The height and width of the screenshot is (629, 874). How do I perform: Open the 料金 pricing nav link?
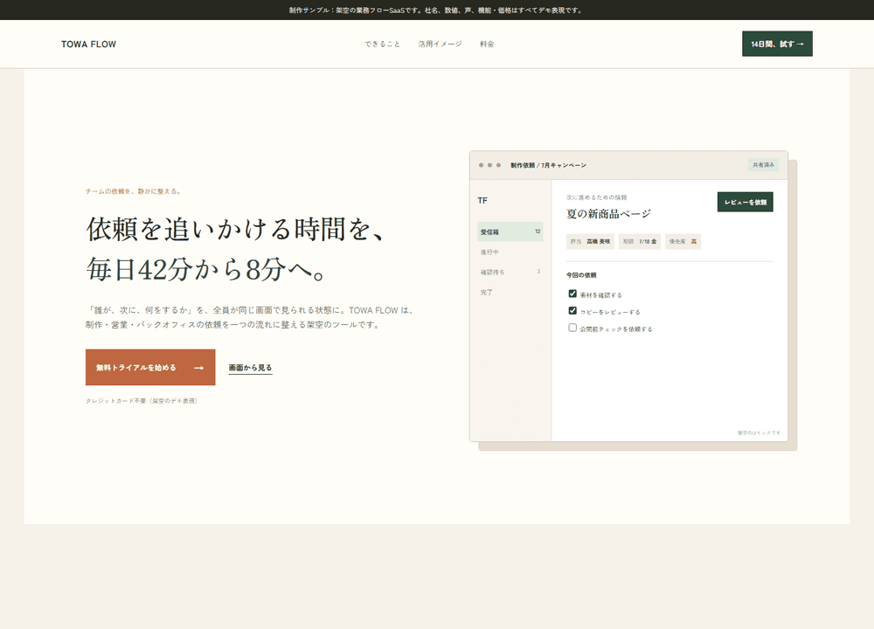tap(487, 44)
